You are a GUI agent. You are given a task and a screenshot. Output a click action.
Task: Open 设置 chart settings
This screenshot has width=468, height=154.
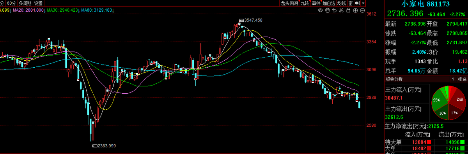point(38,3)
